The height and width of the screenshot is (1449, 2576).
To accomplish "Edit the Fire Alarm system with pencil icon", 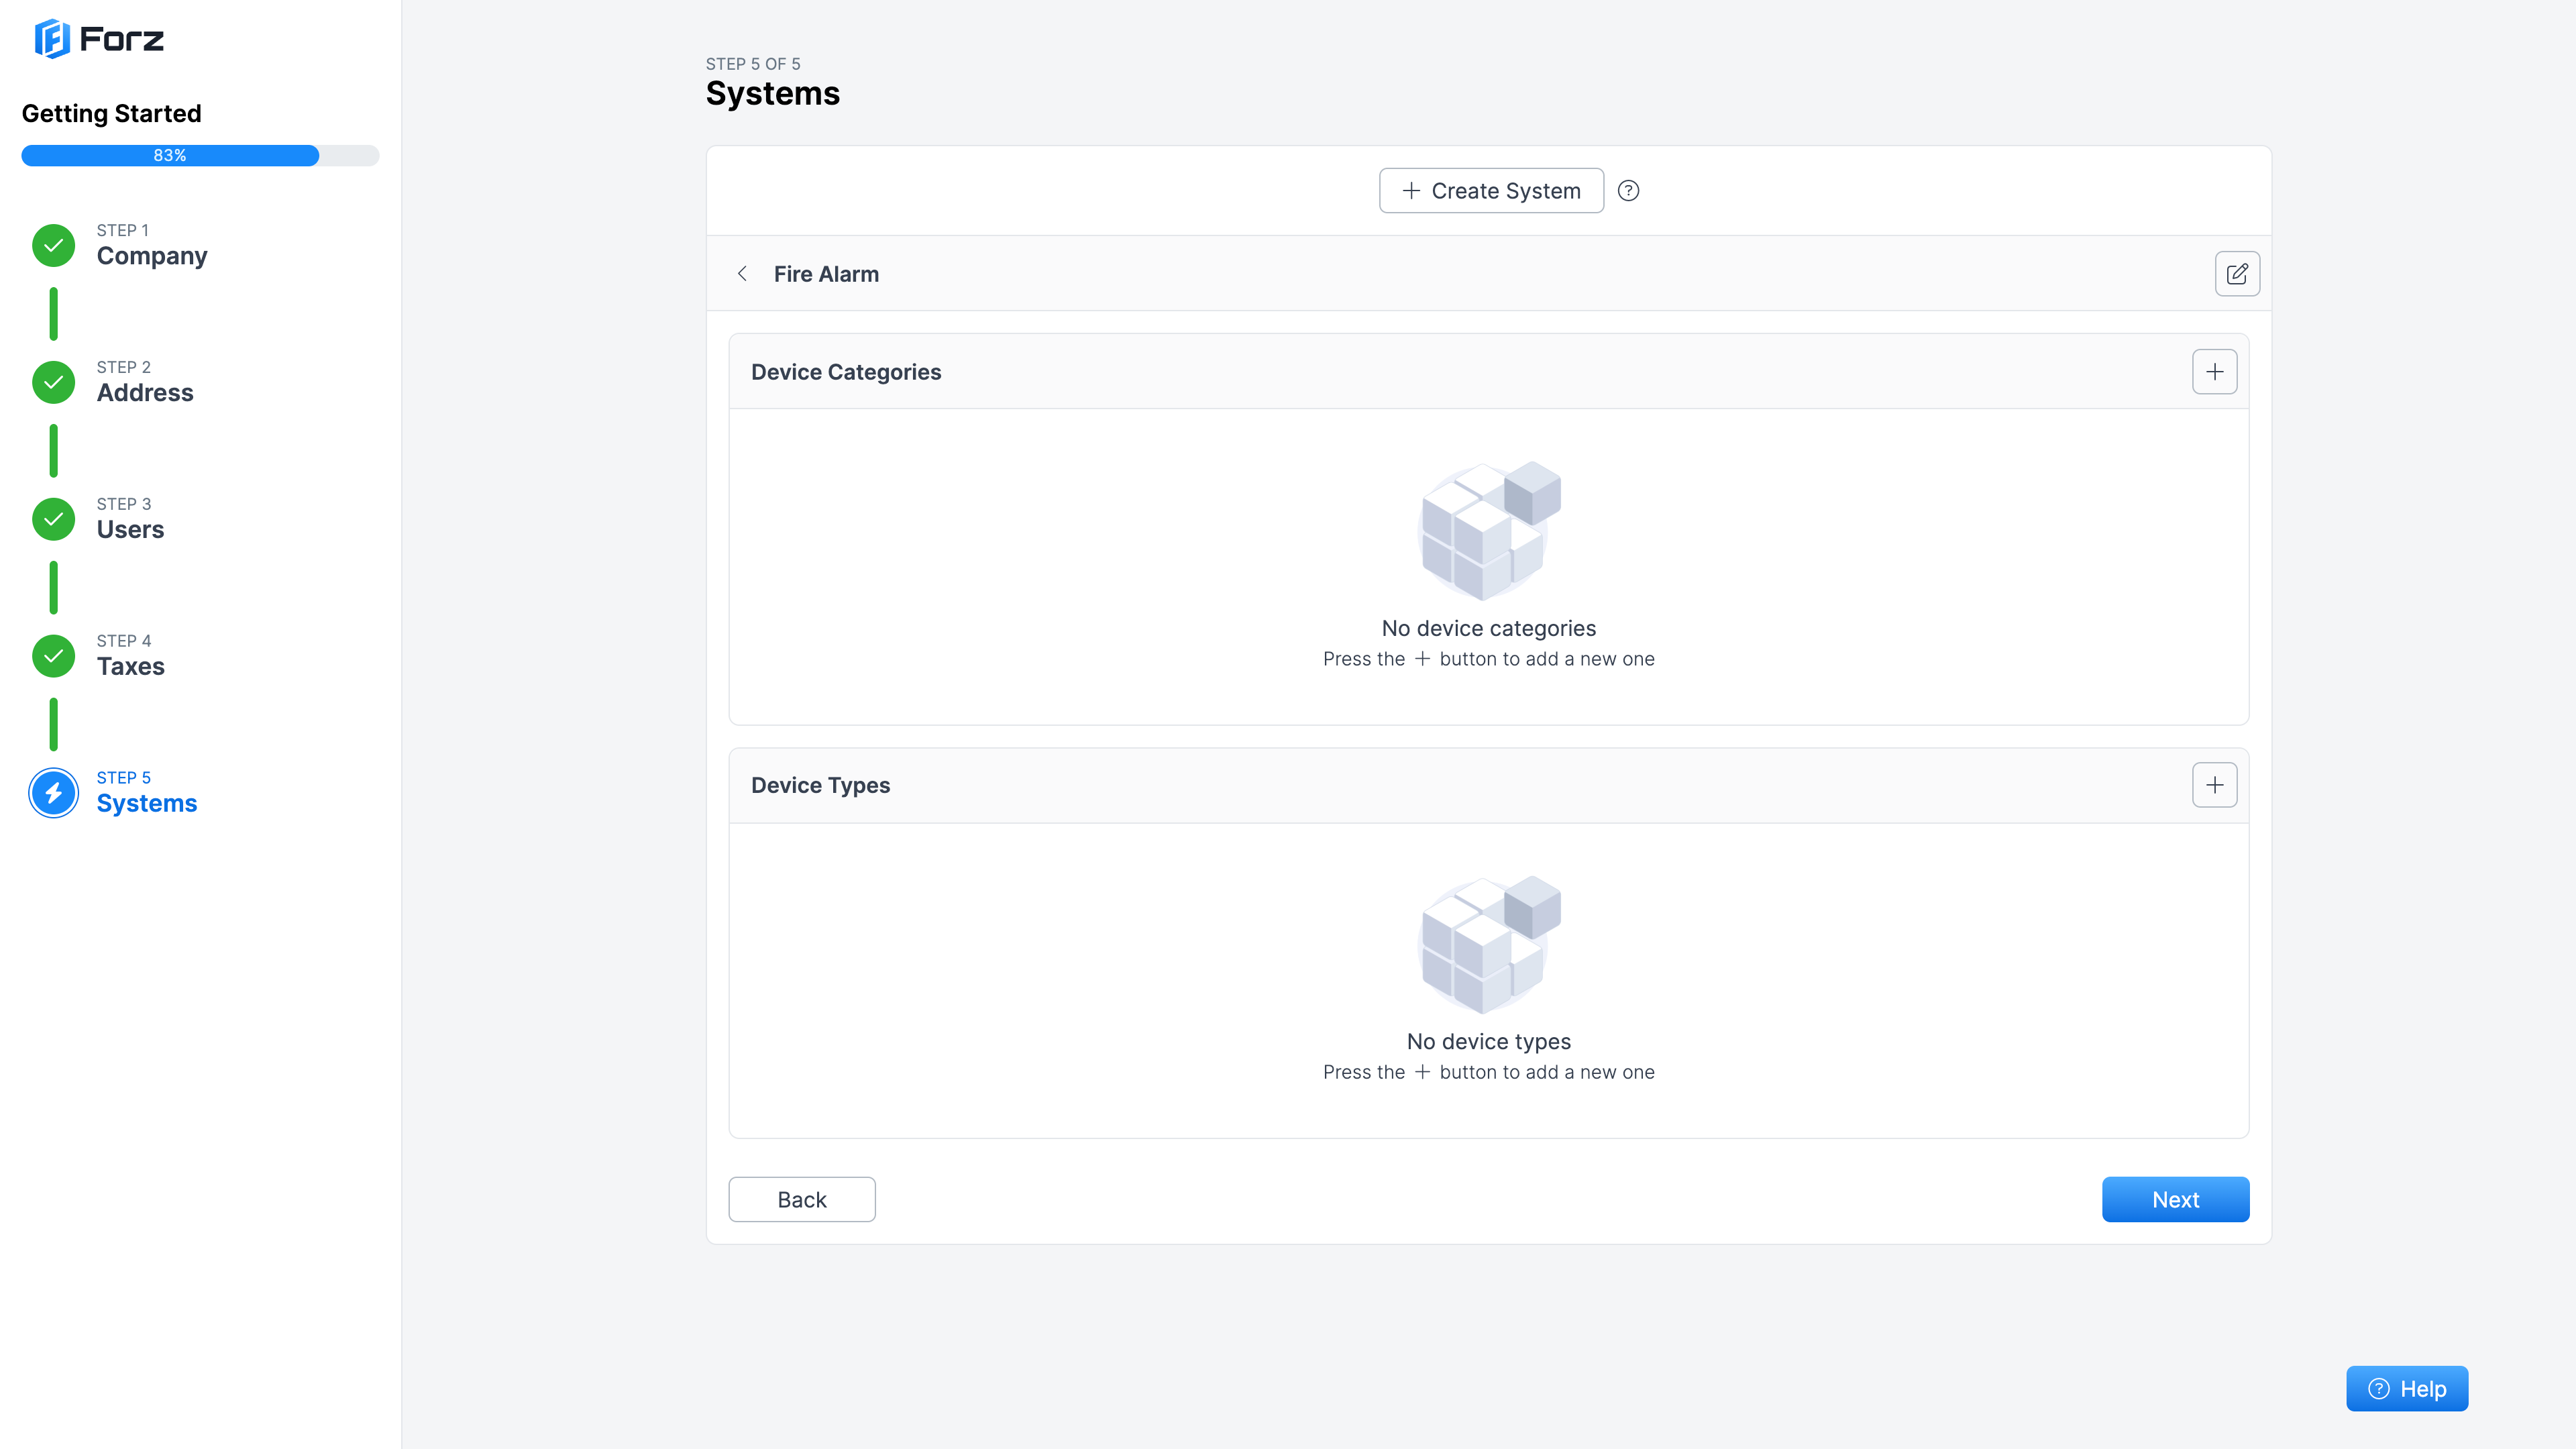I will coord(2237,274).
